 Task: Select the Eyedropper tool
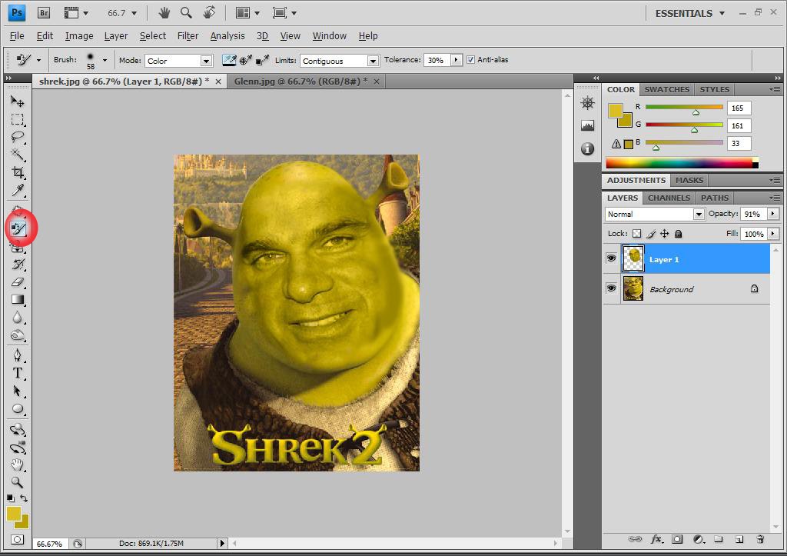(18, 191)
